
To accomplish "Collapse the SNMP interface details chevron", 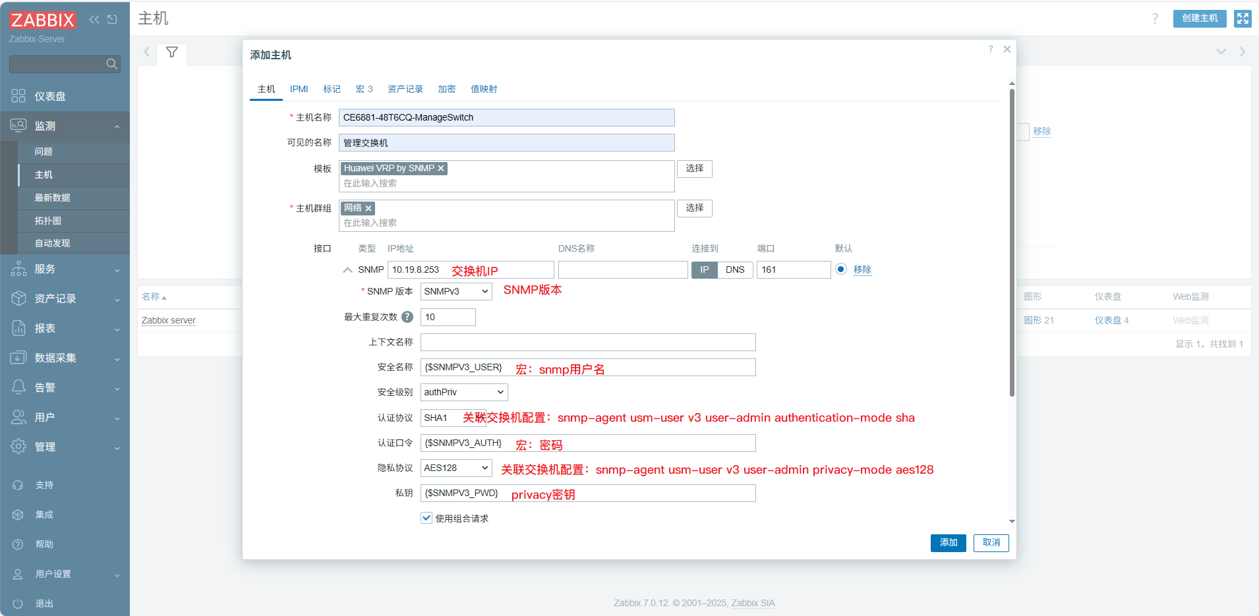I will pyautogui.click(x=347, y=269).
